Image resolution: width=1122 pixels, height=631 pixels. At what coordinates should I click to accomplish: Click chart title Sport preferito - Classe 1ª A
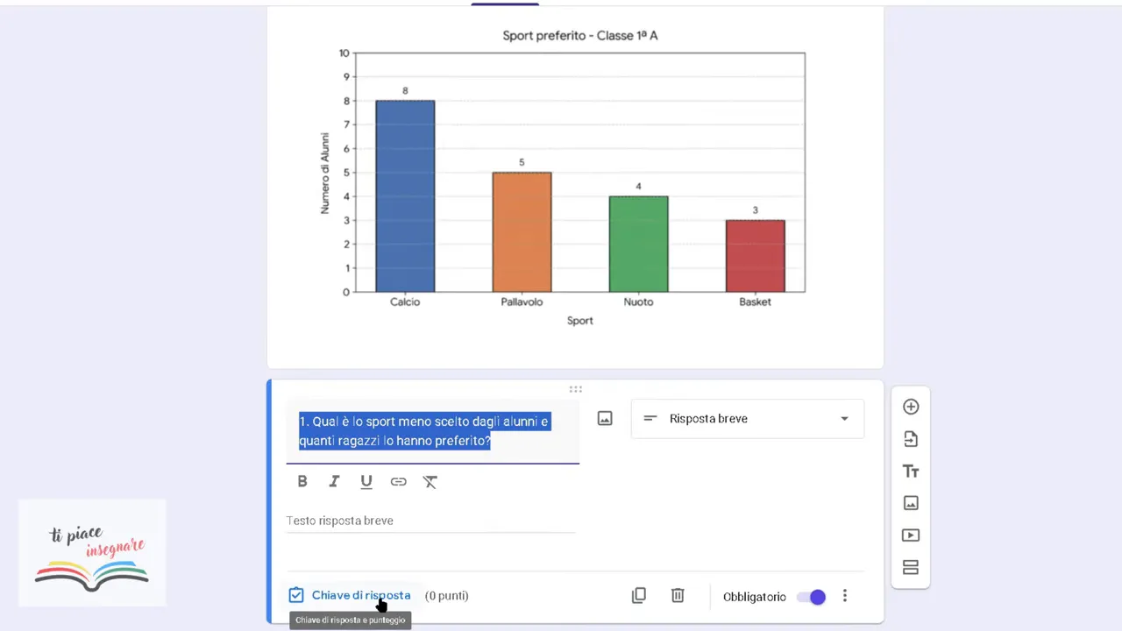580,36
